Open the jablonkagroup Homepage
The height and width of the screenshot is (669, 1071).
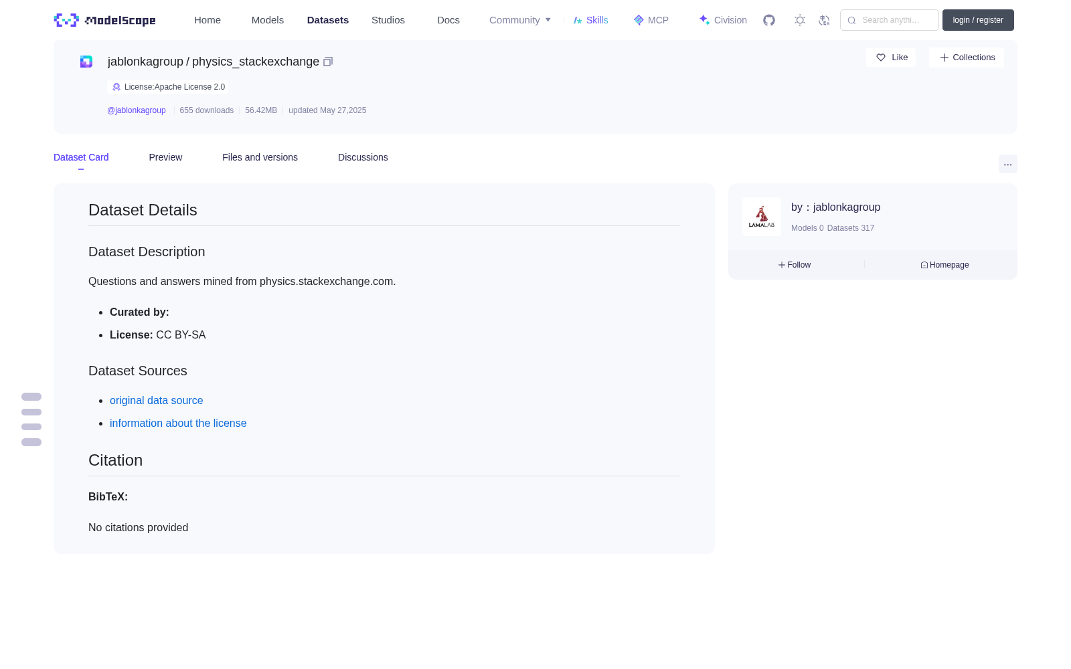(944, 265)
